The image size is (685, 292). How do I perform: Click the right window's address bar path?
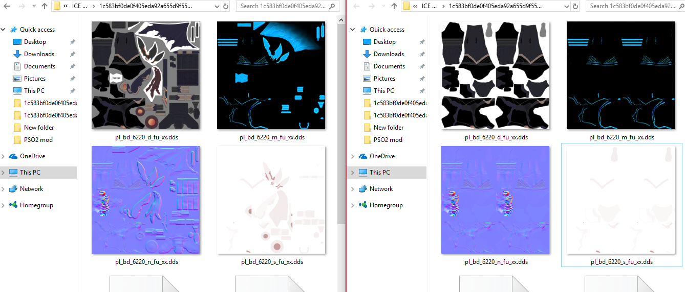486,7
